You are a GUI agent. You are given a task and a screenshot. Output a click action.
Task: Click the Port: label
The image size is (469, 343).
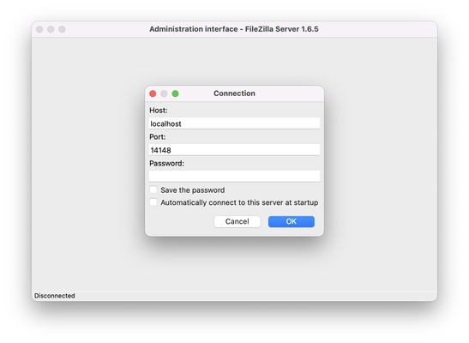click(x=157, y=136)
